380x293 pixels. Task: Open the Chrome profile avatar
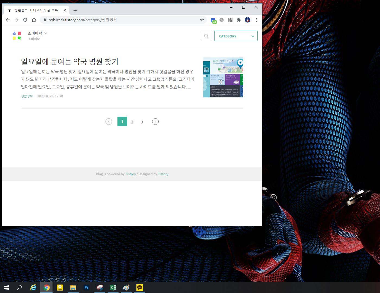248,20
